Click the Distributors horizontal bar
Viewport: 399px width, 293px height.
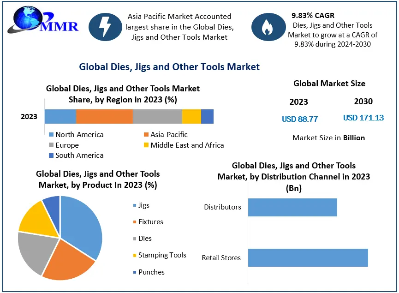point(292,208)
